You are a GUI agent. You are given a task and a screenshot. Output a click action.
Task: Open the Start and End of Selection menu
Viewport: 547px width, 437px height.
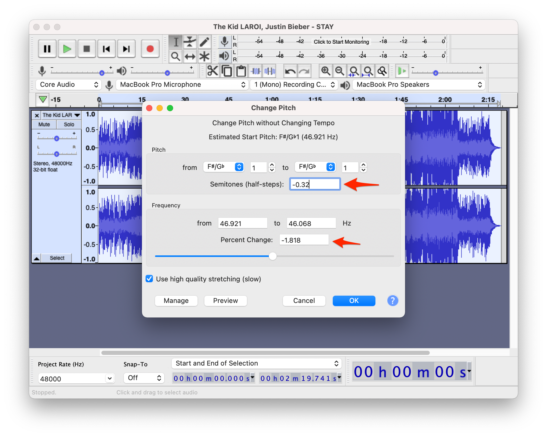[256, 363]
